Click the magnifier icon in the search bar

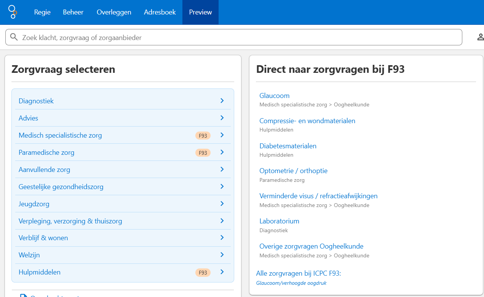pos(14,37)
